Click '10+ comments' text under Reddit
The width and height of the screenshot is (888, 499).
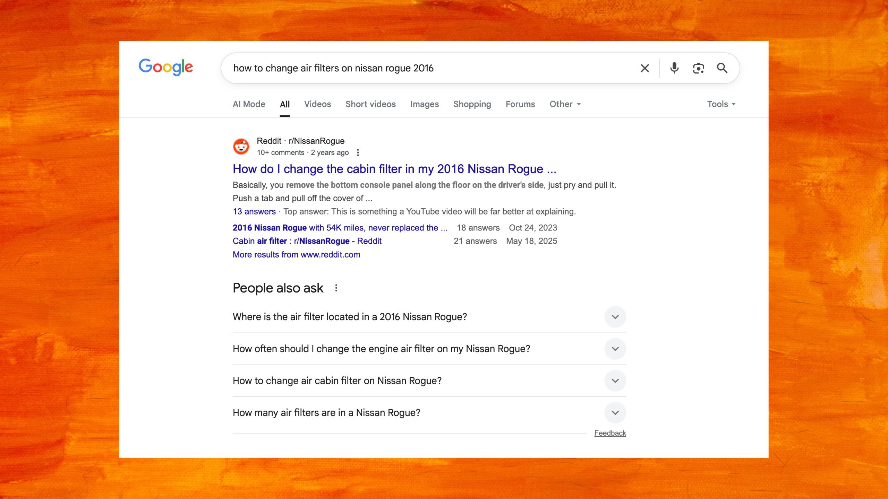280,152
